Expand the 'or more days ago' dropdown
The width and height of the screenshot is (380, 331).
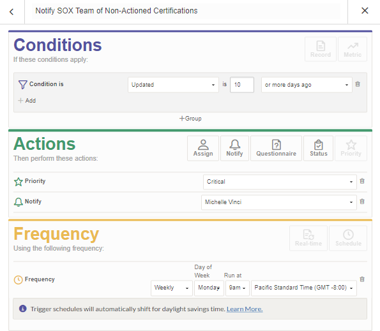pyautogui.click(x=307, y=85)
